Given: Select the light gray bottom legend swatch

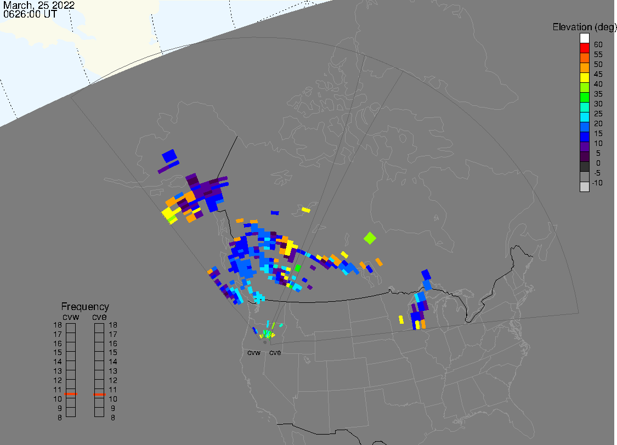Looking at the screenshot, I should [x=584, y=186].
